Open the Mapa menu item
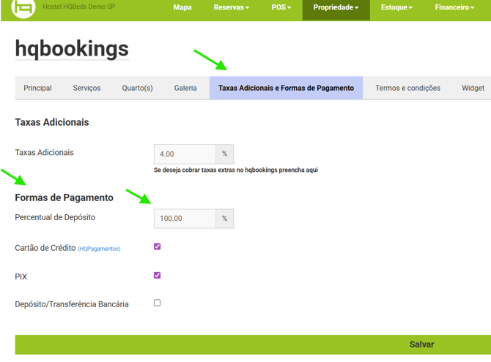 pos(182,7)
